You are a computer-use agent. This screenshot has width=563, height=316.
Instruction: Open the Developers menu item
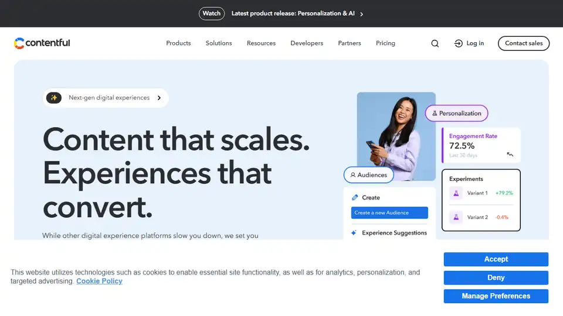[x=307, y=43]
